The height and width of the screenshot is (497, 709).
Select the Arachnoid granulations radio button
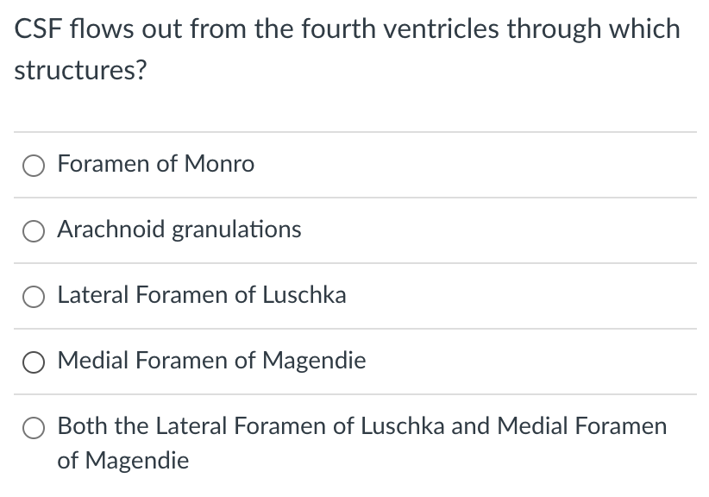34,230
